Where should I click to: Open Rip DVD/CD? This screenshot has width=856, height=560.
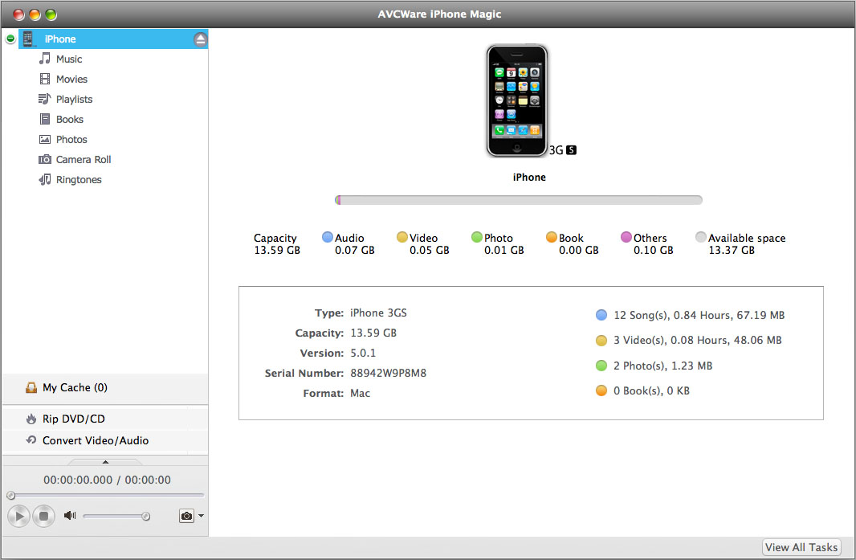click(74, 419)
